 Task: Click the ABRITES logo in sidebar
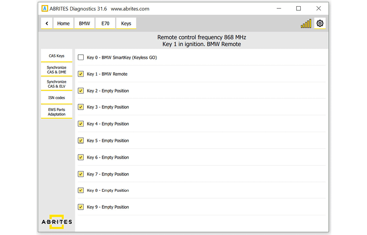click(x=56, y=221)
